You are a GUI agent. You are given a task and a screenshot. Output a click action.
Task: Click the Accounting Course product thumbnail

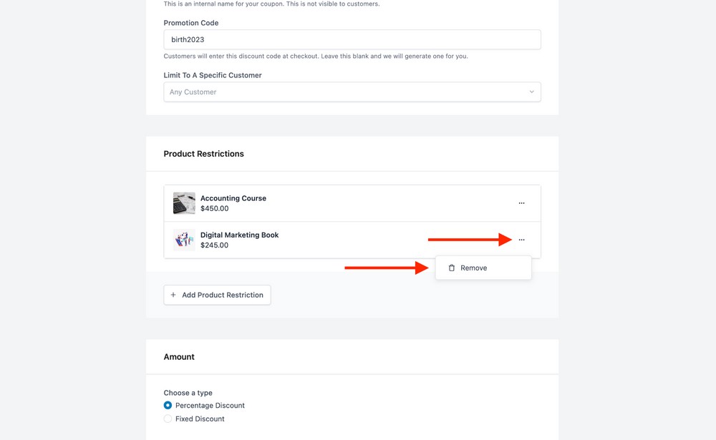tap(184, 203)
